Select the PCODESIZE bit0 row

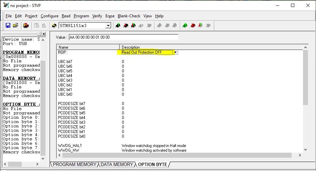pyautogui.click(x=71, y=136)
